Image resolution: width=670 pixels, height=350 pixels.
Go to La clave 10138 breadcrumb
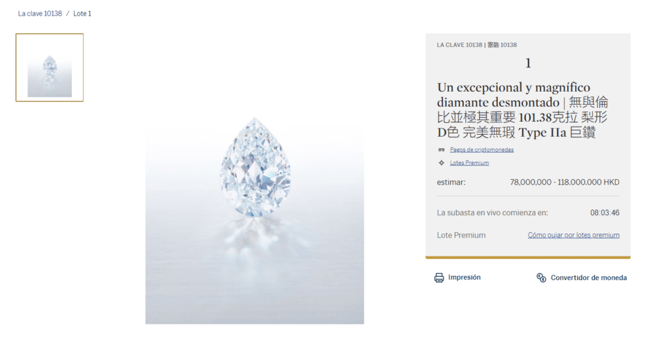coord(40,14)
